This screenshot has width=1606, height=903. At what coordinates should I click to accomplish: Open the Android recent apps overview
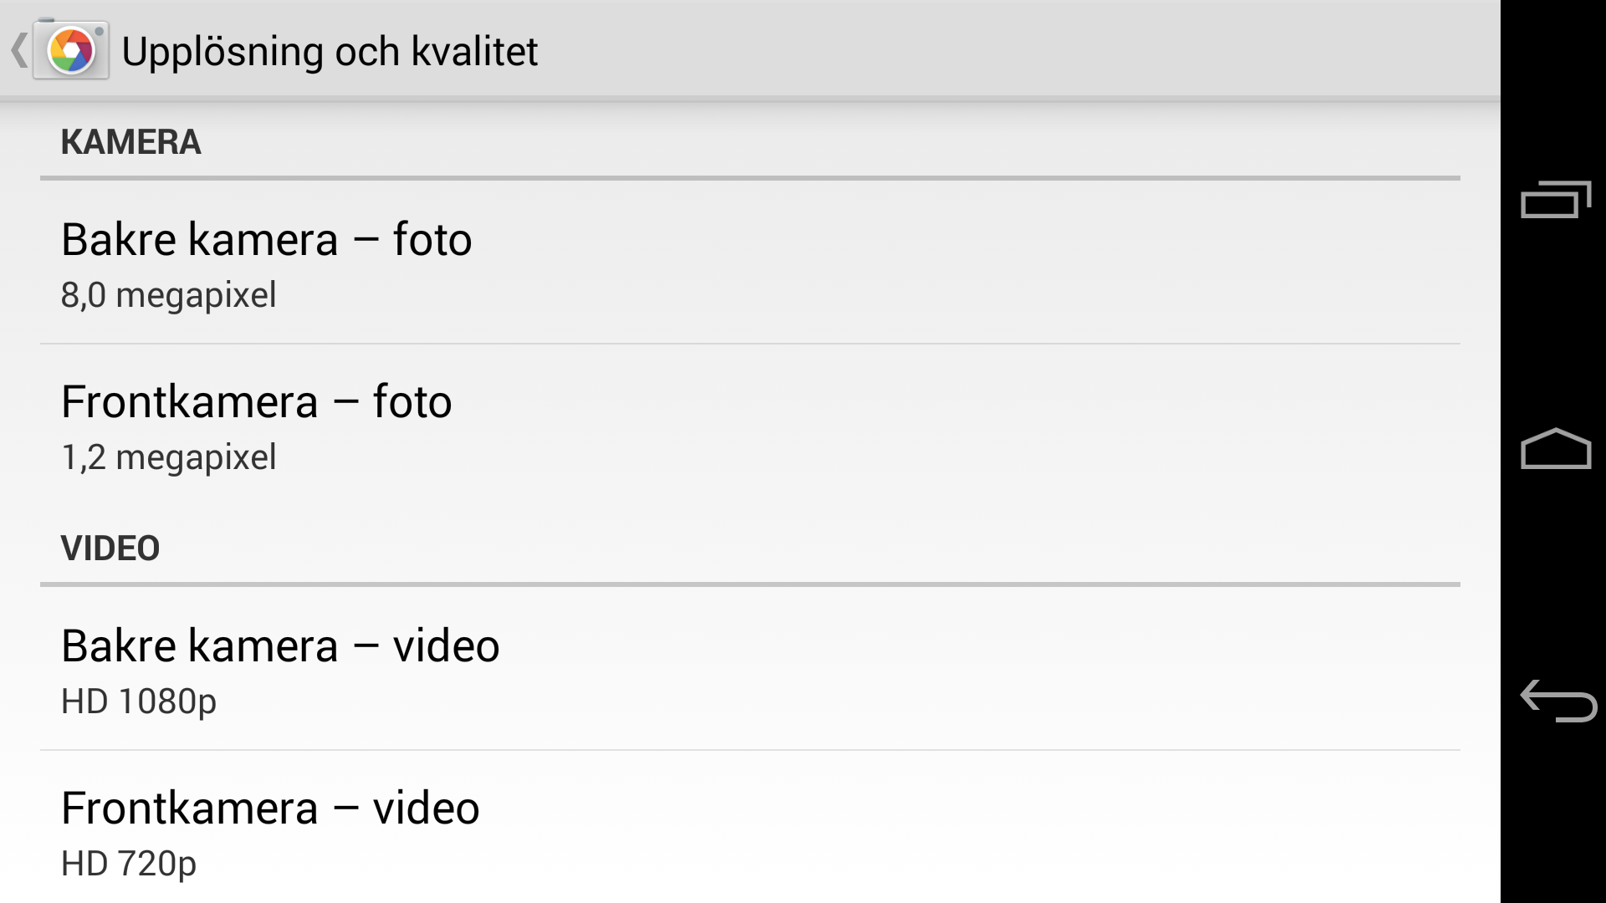[1555, 199]
